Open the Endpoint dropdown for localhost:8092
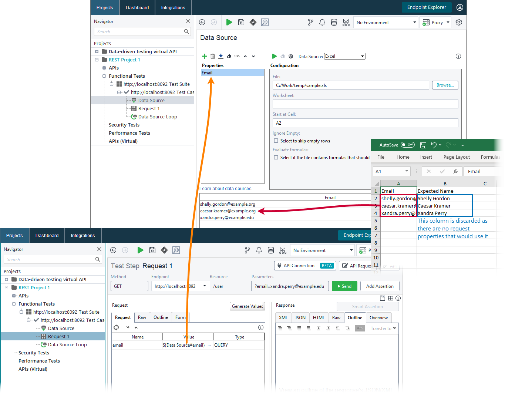 click(x=205, y=286)
